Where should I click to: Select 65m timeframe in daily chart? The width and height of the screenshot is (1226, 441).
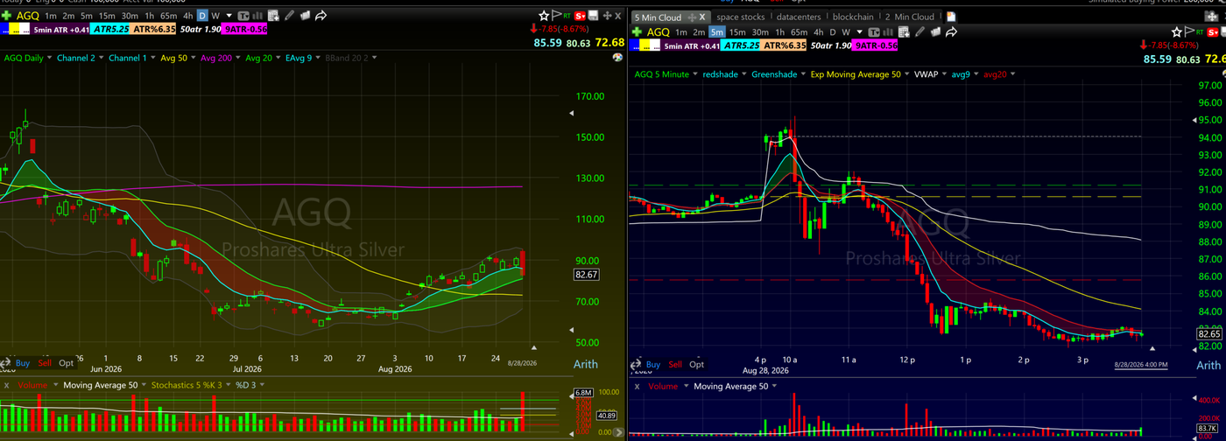pos(168,16)
